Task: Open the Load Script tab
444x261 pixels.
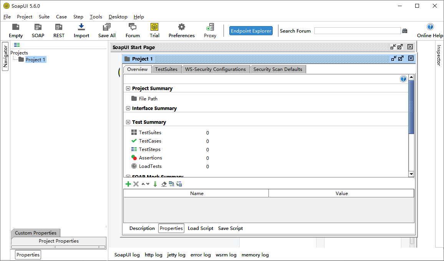Action: 200,228
